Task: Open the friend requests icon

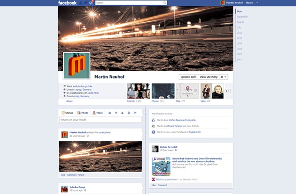Action: tap(80, 3)
